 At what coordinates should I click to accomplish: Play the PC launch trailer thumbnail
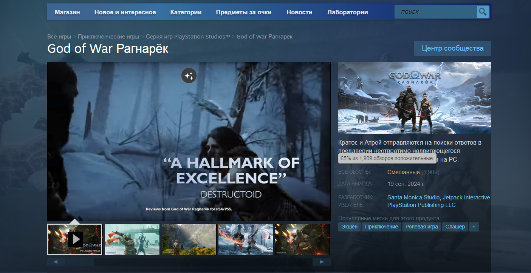pos(75,239)
